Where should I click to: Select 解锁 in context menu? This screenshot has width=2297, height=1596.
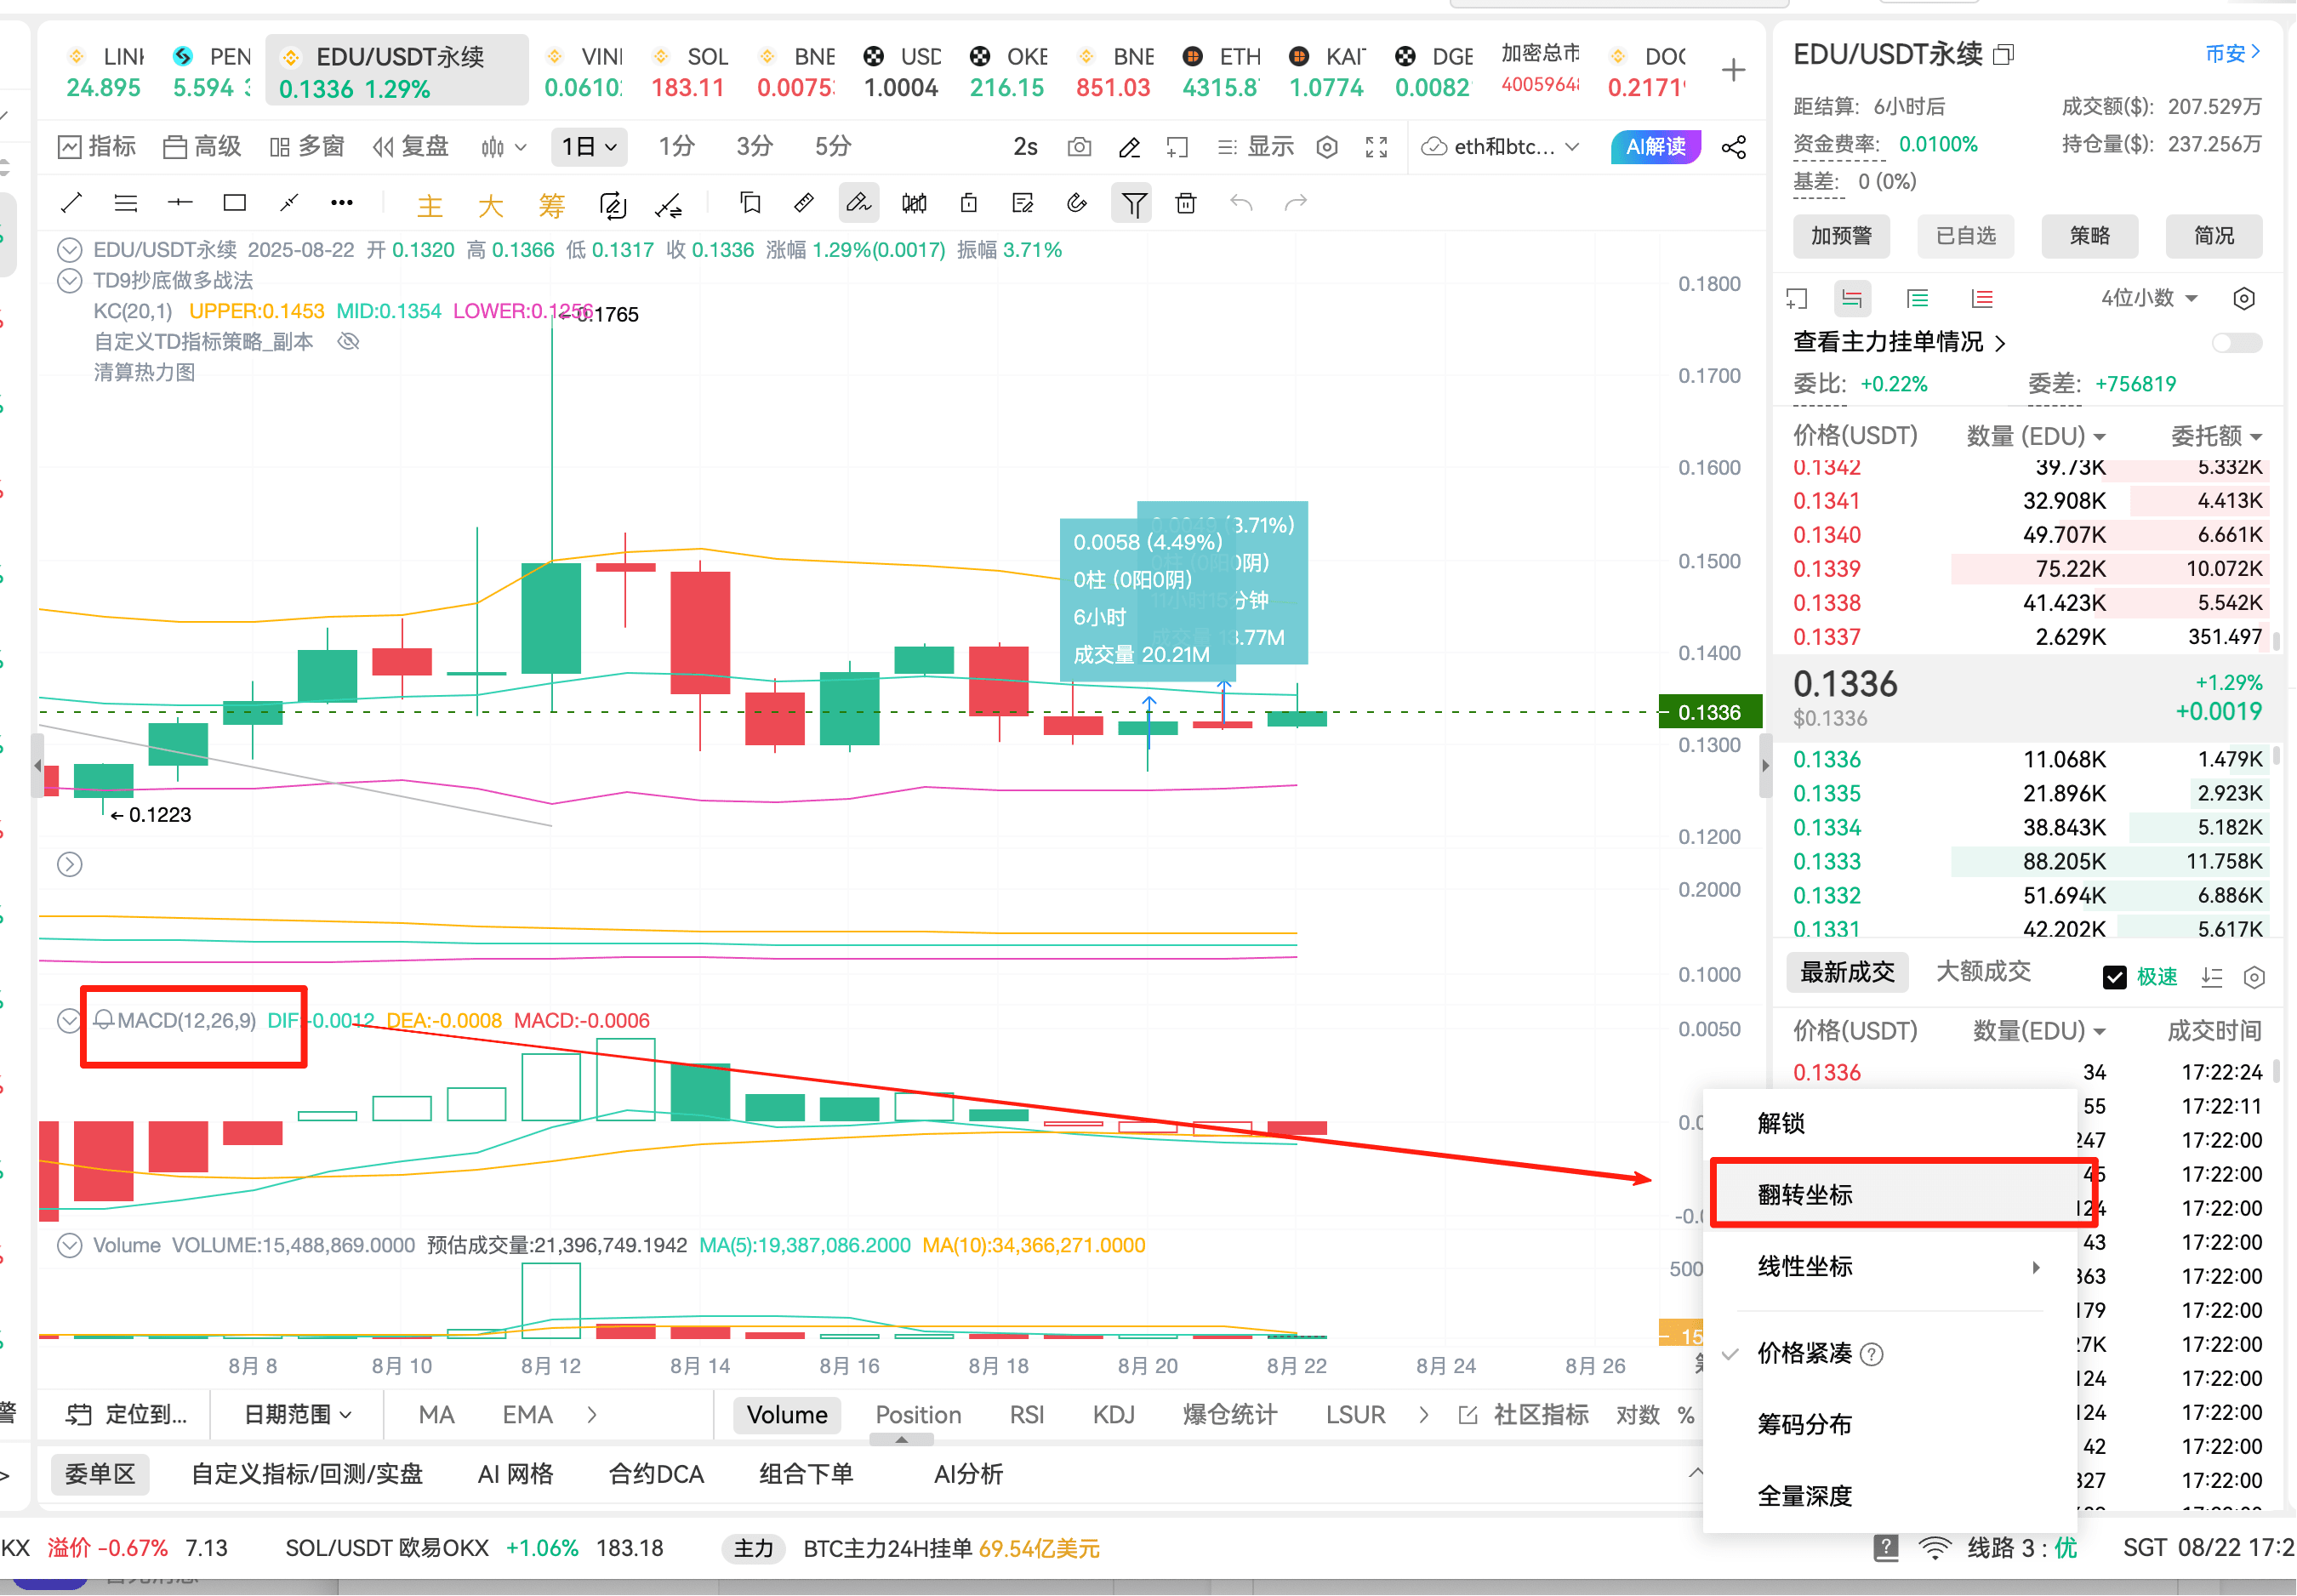pyautogui.click(x=1889, y=1123)
